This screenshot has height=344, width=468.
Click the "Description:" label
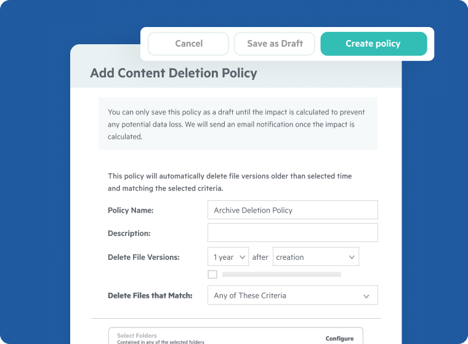129,233
